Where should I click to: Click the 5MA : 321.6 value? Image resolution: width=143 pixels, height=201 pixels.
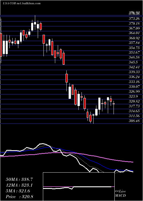tap(18, 191)
